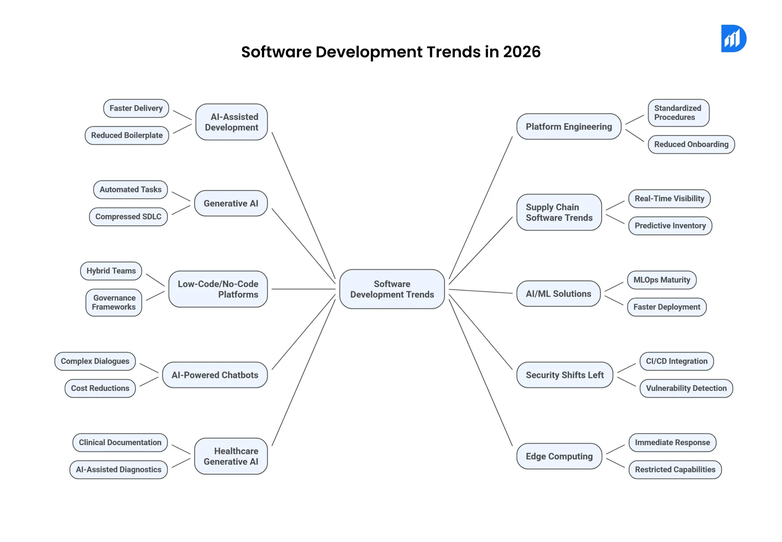782x542 pixels.
Task: Select the Generative AI branch node
Action: [x=231, y=203]
